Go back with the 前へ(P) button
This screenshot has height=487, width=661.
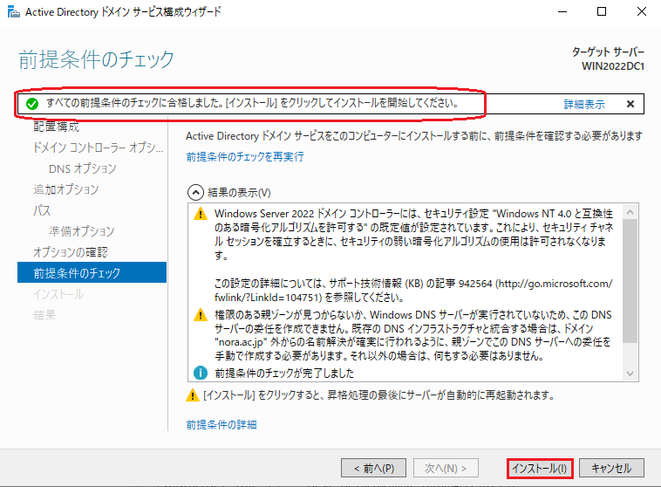373,469
